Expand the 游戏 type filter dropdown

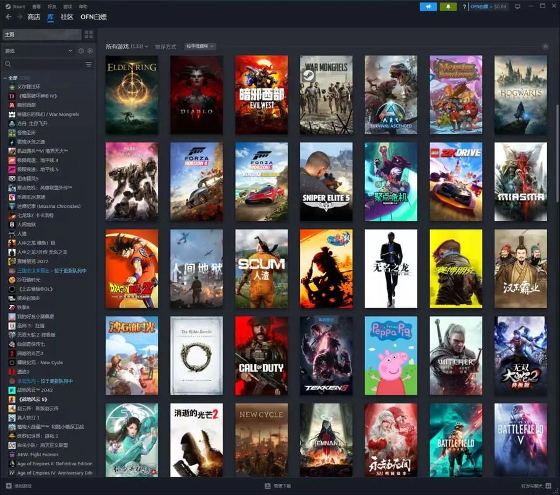click(x=71, y=51)
